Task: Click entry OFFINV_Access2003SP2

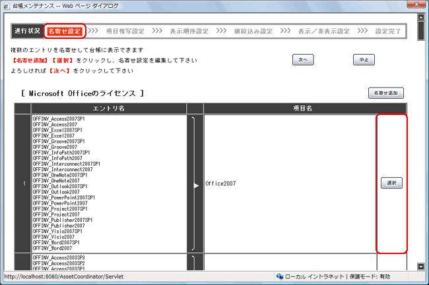Action: pos(59,263)
